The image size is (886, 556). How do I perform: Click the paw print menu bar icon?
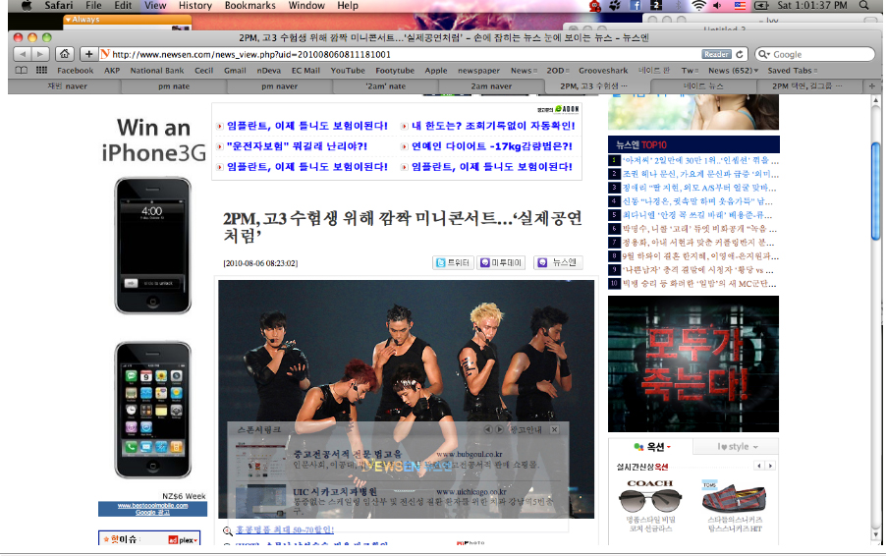[615, 6]
